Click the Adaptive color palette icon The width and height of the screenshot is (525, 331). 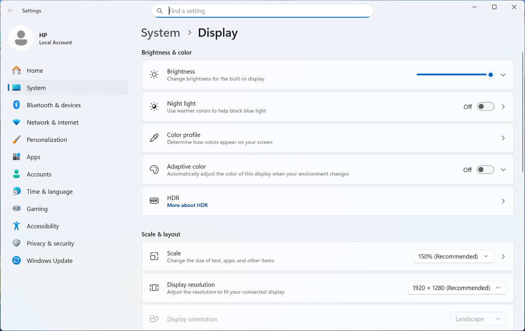click(x=154, y=170)
